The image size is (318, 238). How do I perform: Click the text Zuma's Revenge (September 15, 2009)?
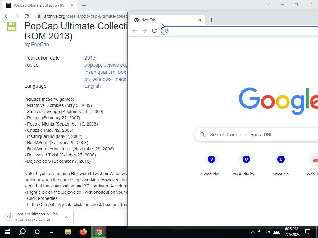pos(65,112)
